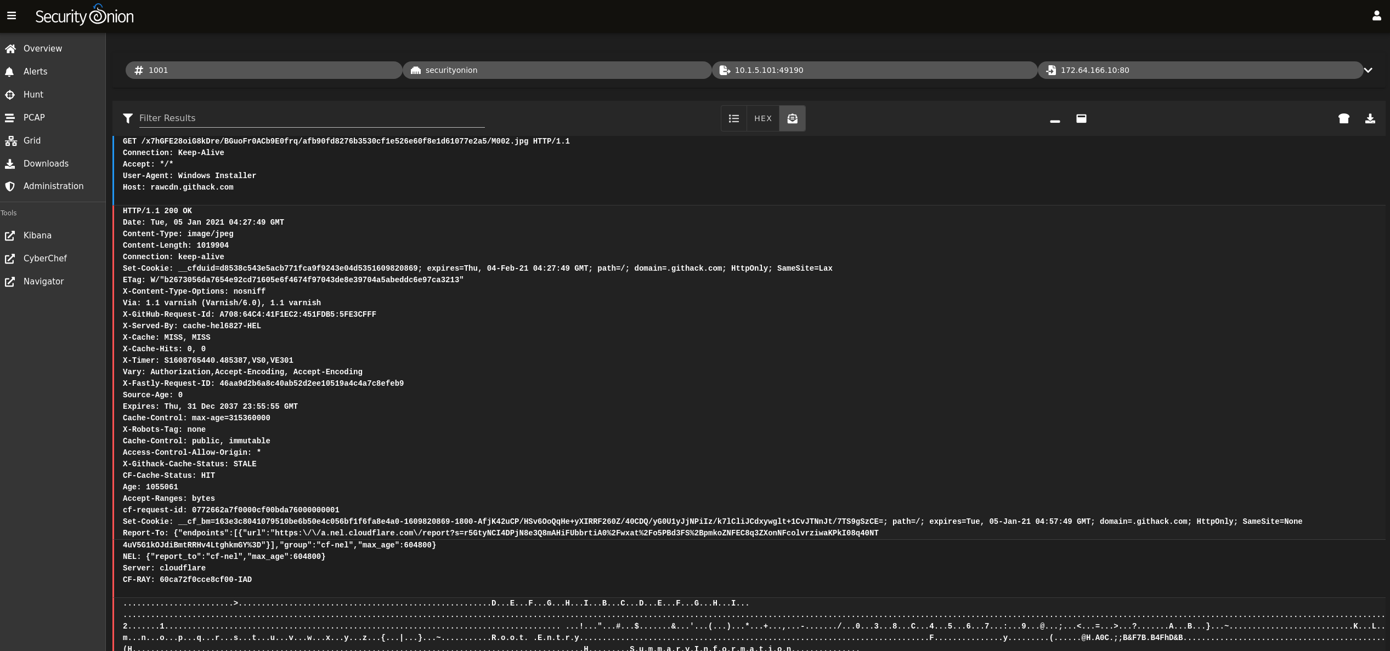1390x651 pixels.
Task: Click the Overview home icon
Action: click(10, 49)
